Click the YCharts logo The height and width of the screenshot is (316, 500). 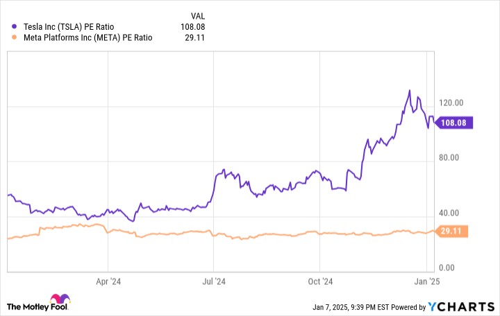click(461, 307)
